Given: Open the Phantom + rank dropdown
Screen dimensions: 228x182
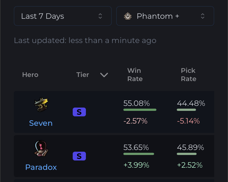Looking at the screenshot, I should click(x=165, y=16).
